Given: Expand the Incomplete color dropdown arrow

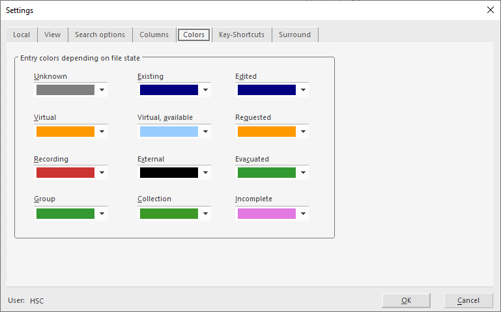Looking at the screenshot, I should (303, 214).
